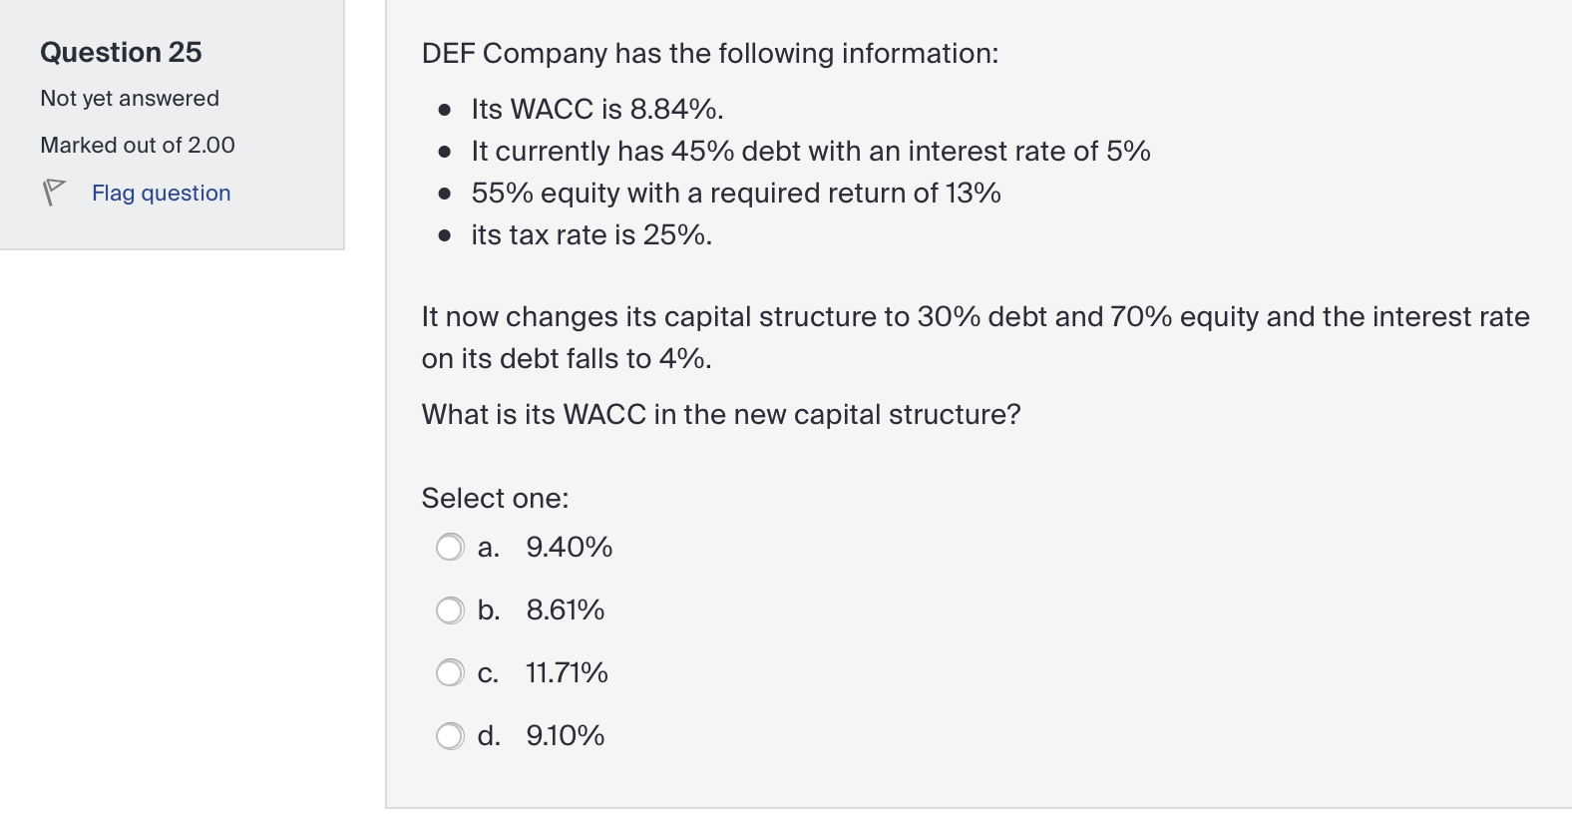
Task: Click the bullet listing Its WACC is 8.84%
Action: click(x=598, y=109)
